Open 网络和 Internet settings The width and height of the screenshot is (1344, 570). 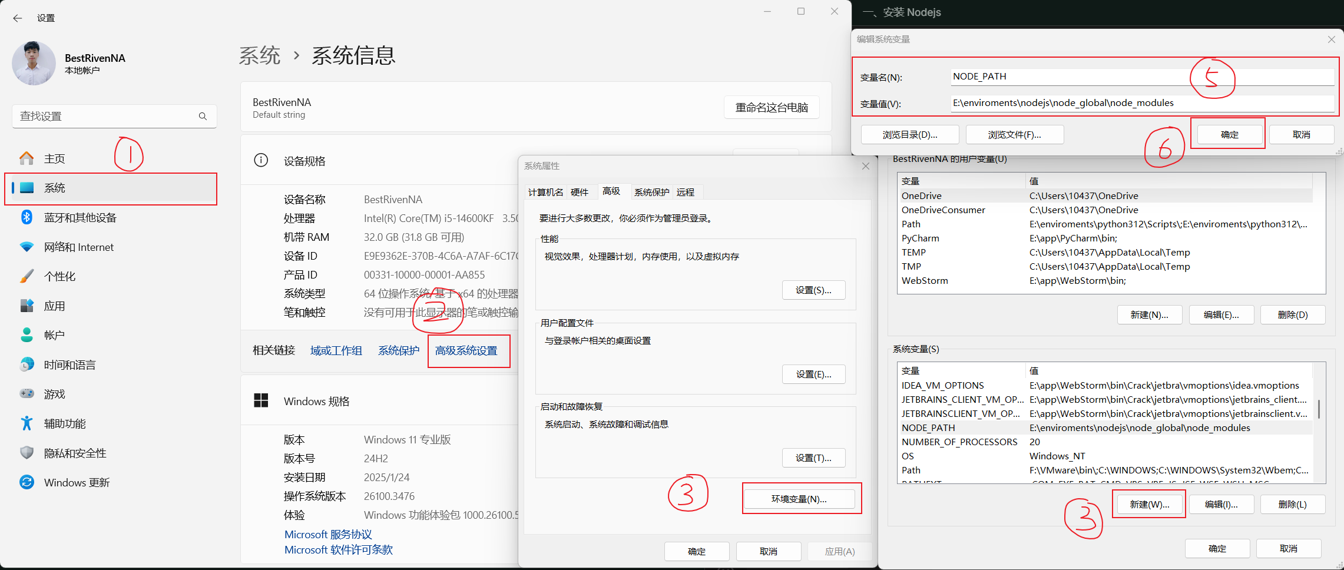(x=27, y=247)
